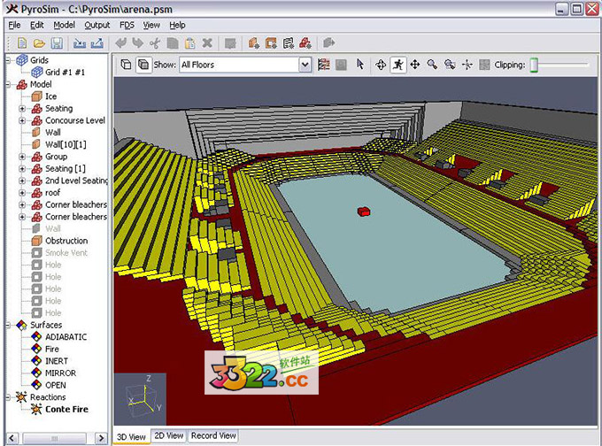This screenshot has height=446, width=602.
Task: Expand the Seating tree node
Action: tap(22, 109)
